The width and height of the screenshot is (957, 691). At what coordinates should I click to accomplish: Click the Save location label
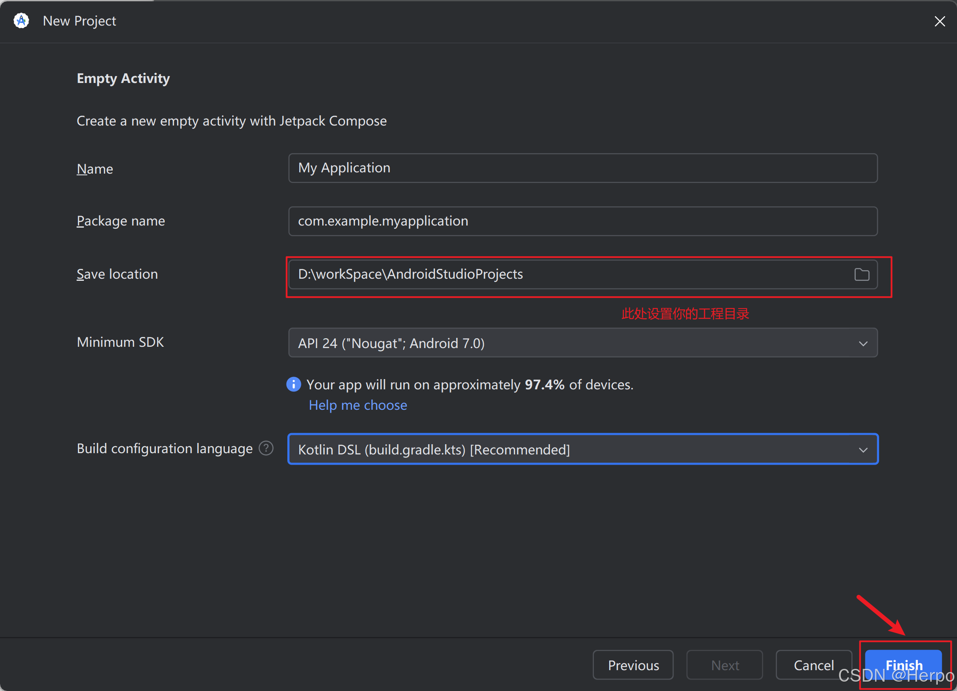tap(117, 274)
